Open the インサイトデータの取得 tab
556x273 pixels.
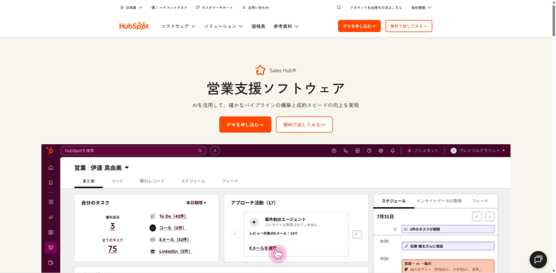[x=439, y=201]
